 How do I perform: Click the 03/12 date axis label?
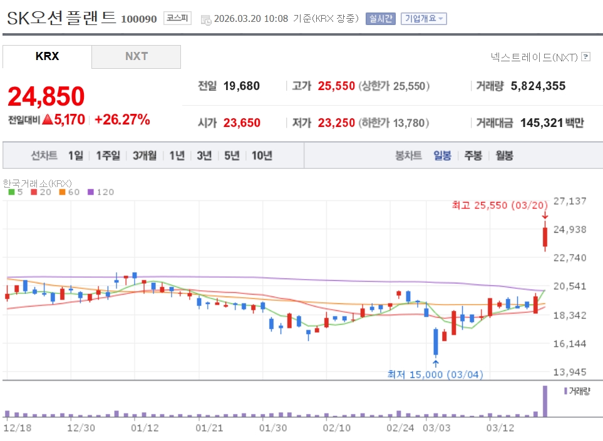pyautogui.click(x=500, y=428)
